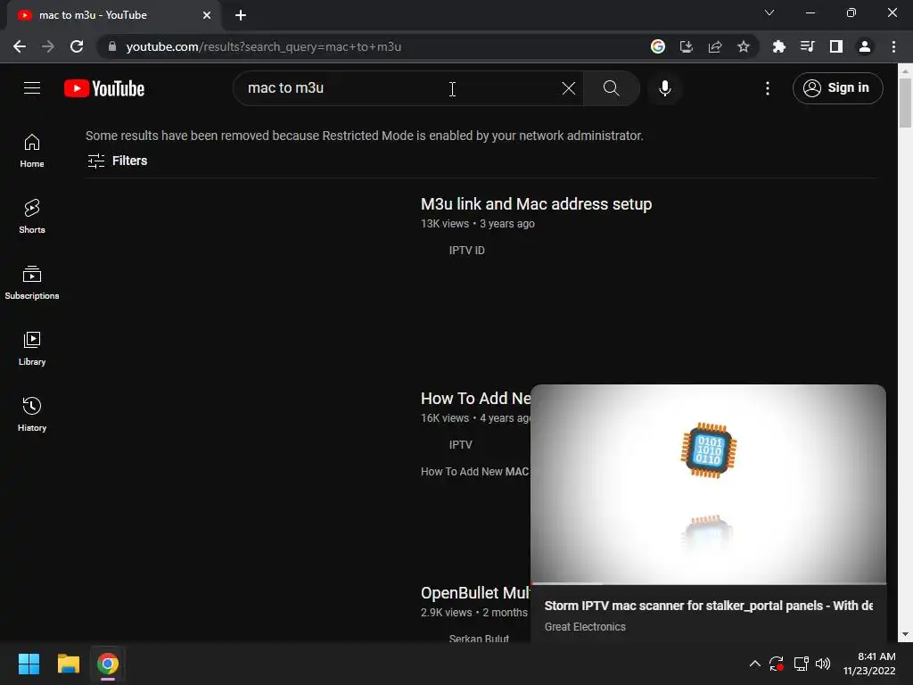The width and height of the screenshot is (913, 685).
Task: Seek on the preview video progress bar
Action: pos(708,583)
